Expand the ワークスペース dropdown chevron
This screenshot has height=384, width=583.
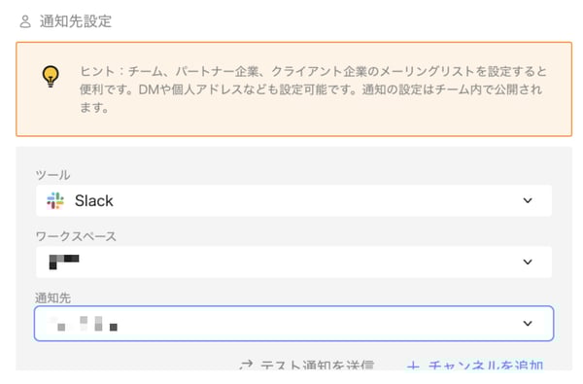pyautogui.click(x=528, y=262)
